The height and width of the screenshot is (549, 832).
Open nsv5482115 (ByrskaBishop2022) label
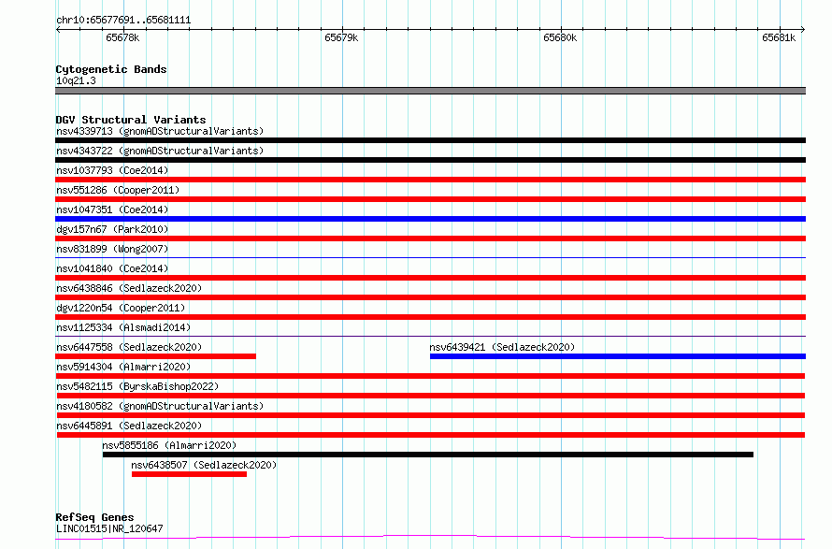(137, 386)
